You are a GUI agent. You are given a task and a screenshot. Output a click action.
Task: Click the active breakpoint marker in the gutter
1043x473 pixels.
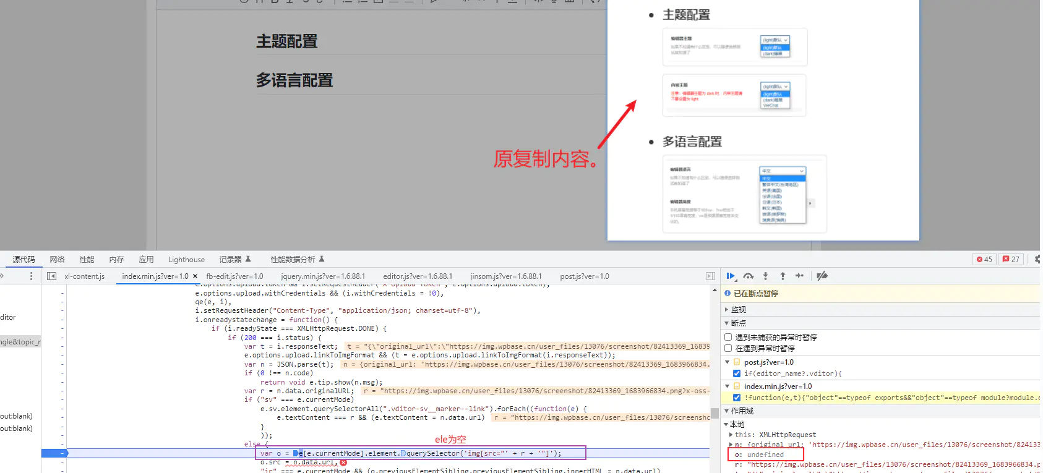[x=54, y=453]
